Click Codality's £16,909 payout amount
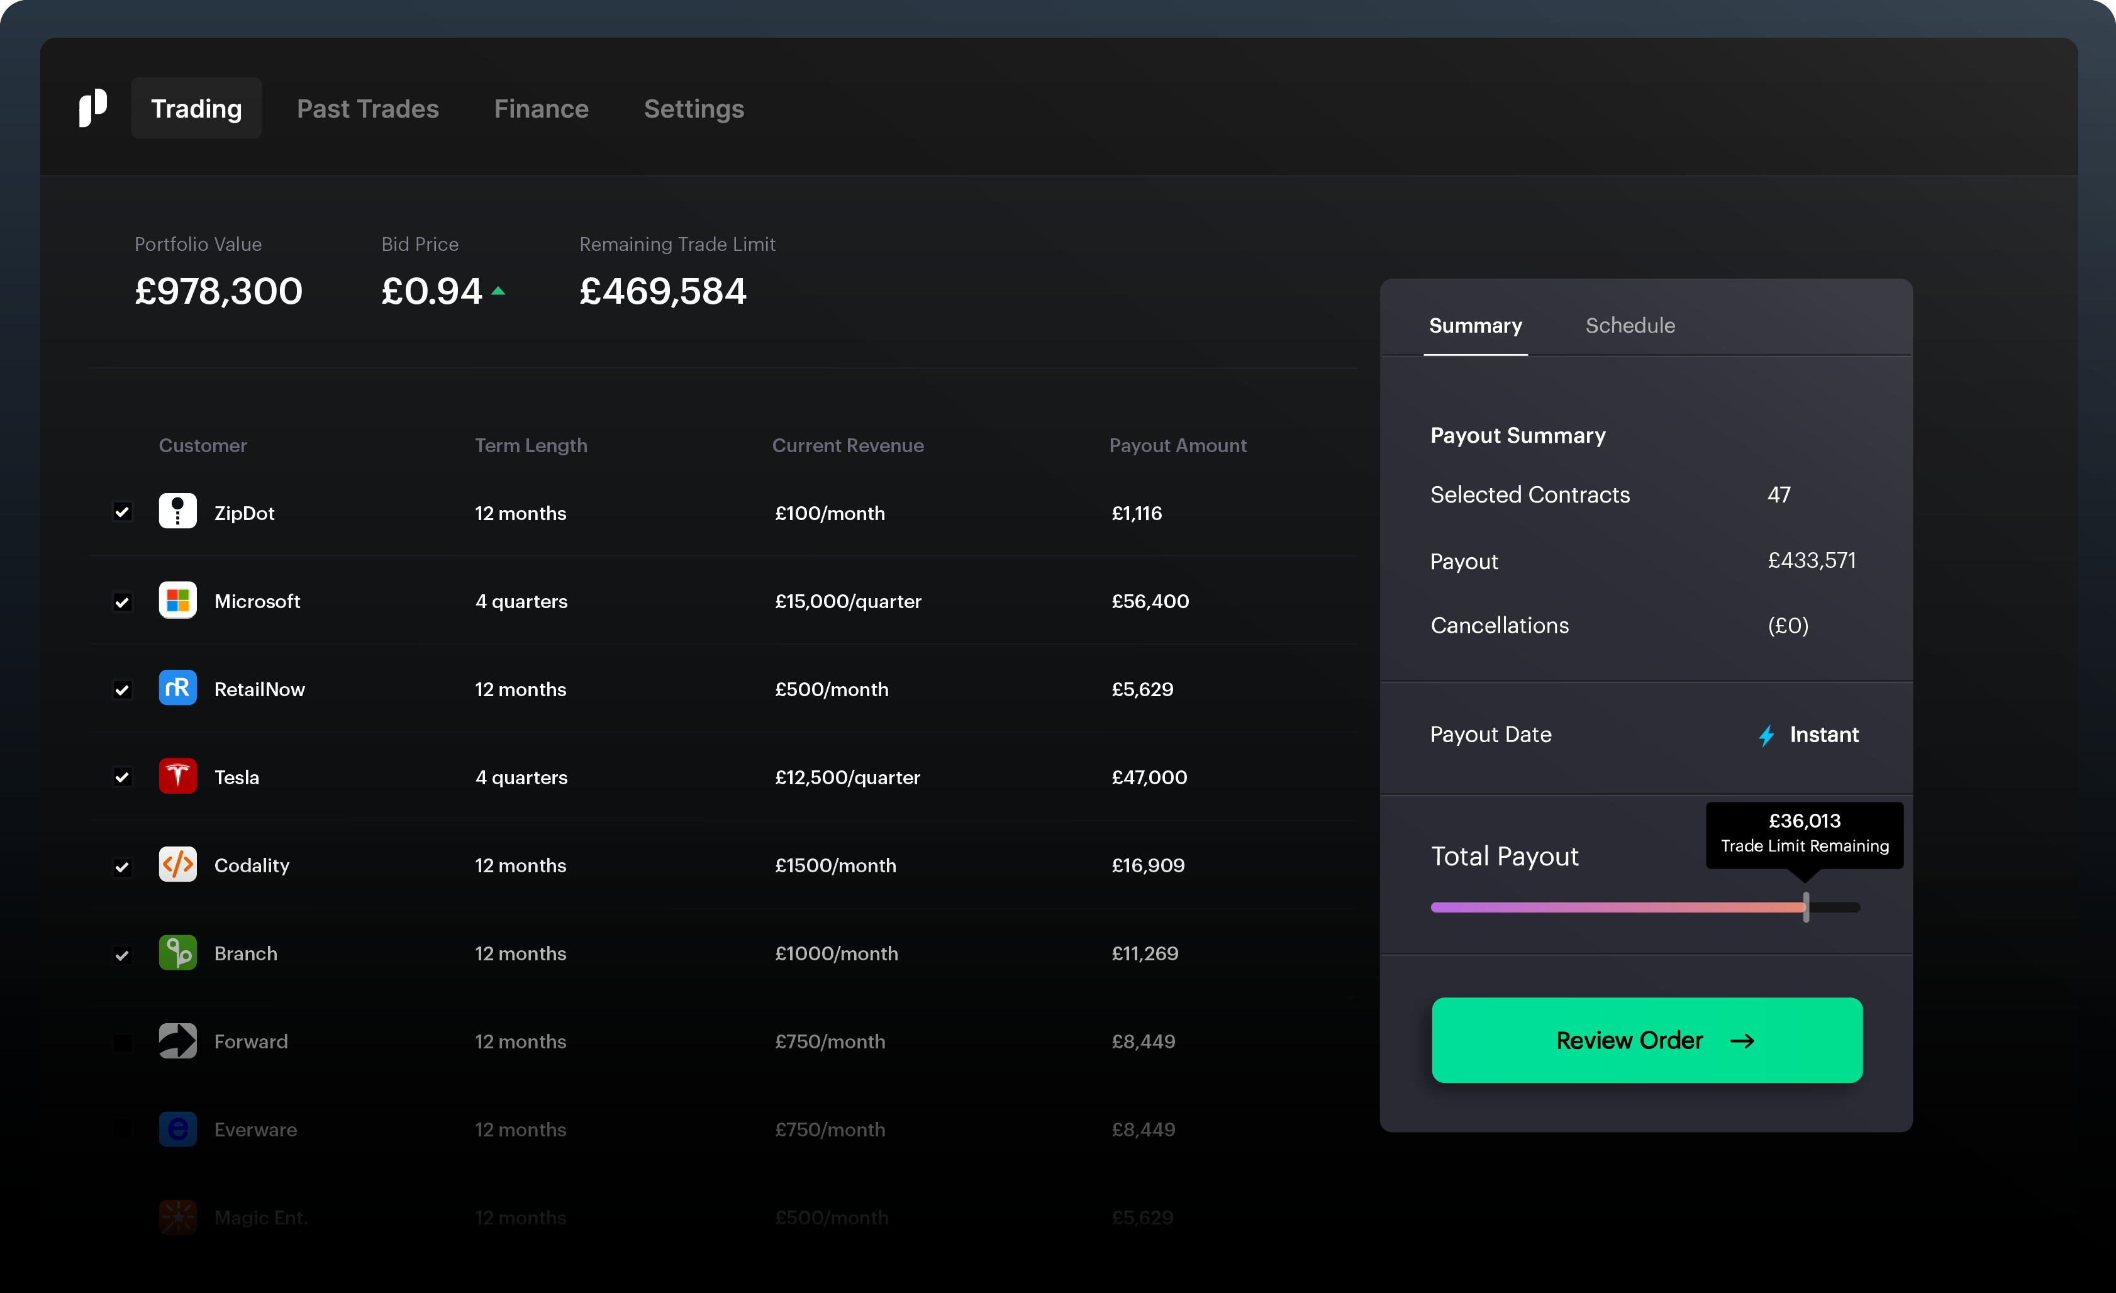 click(1147, 865)
